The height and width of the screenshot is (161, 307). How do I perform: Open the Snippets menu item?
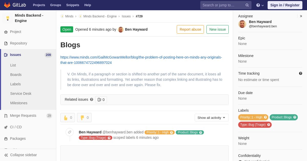(73, 5)
